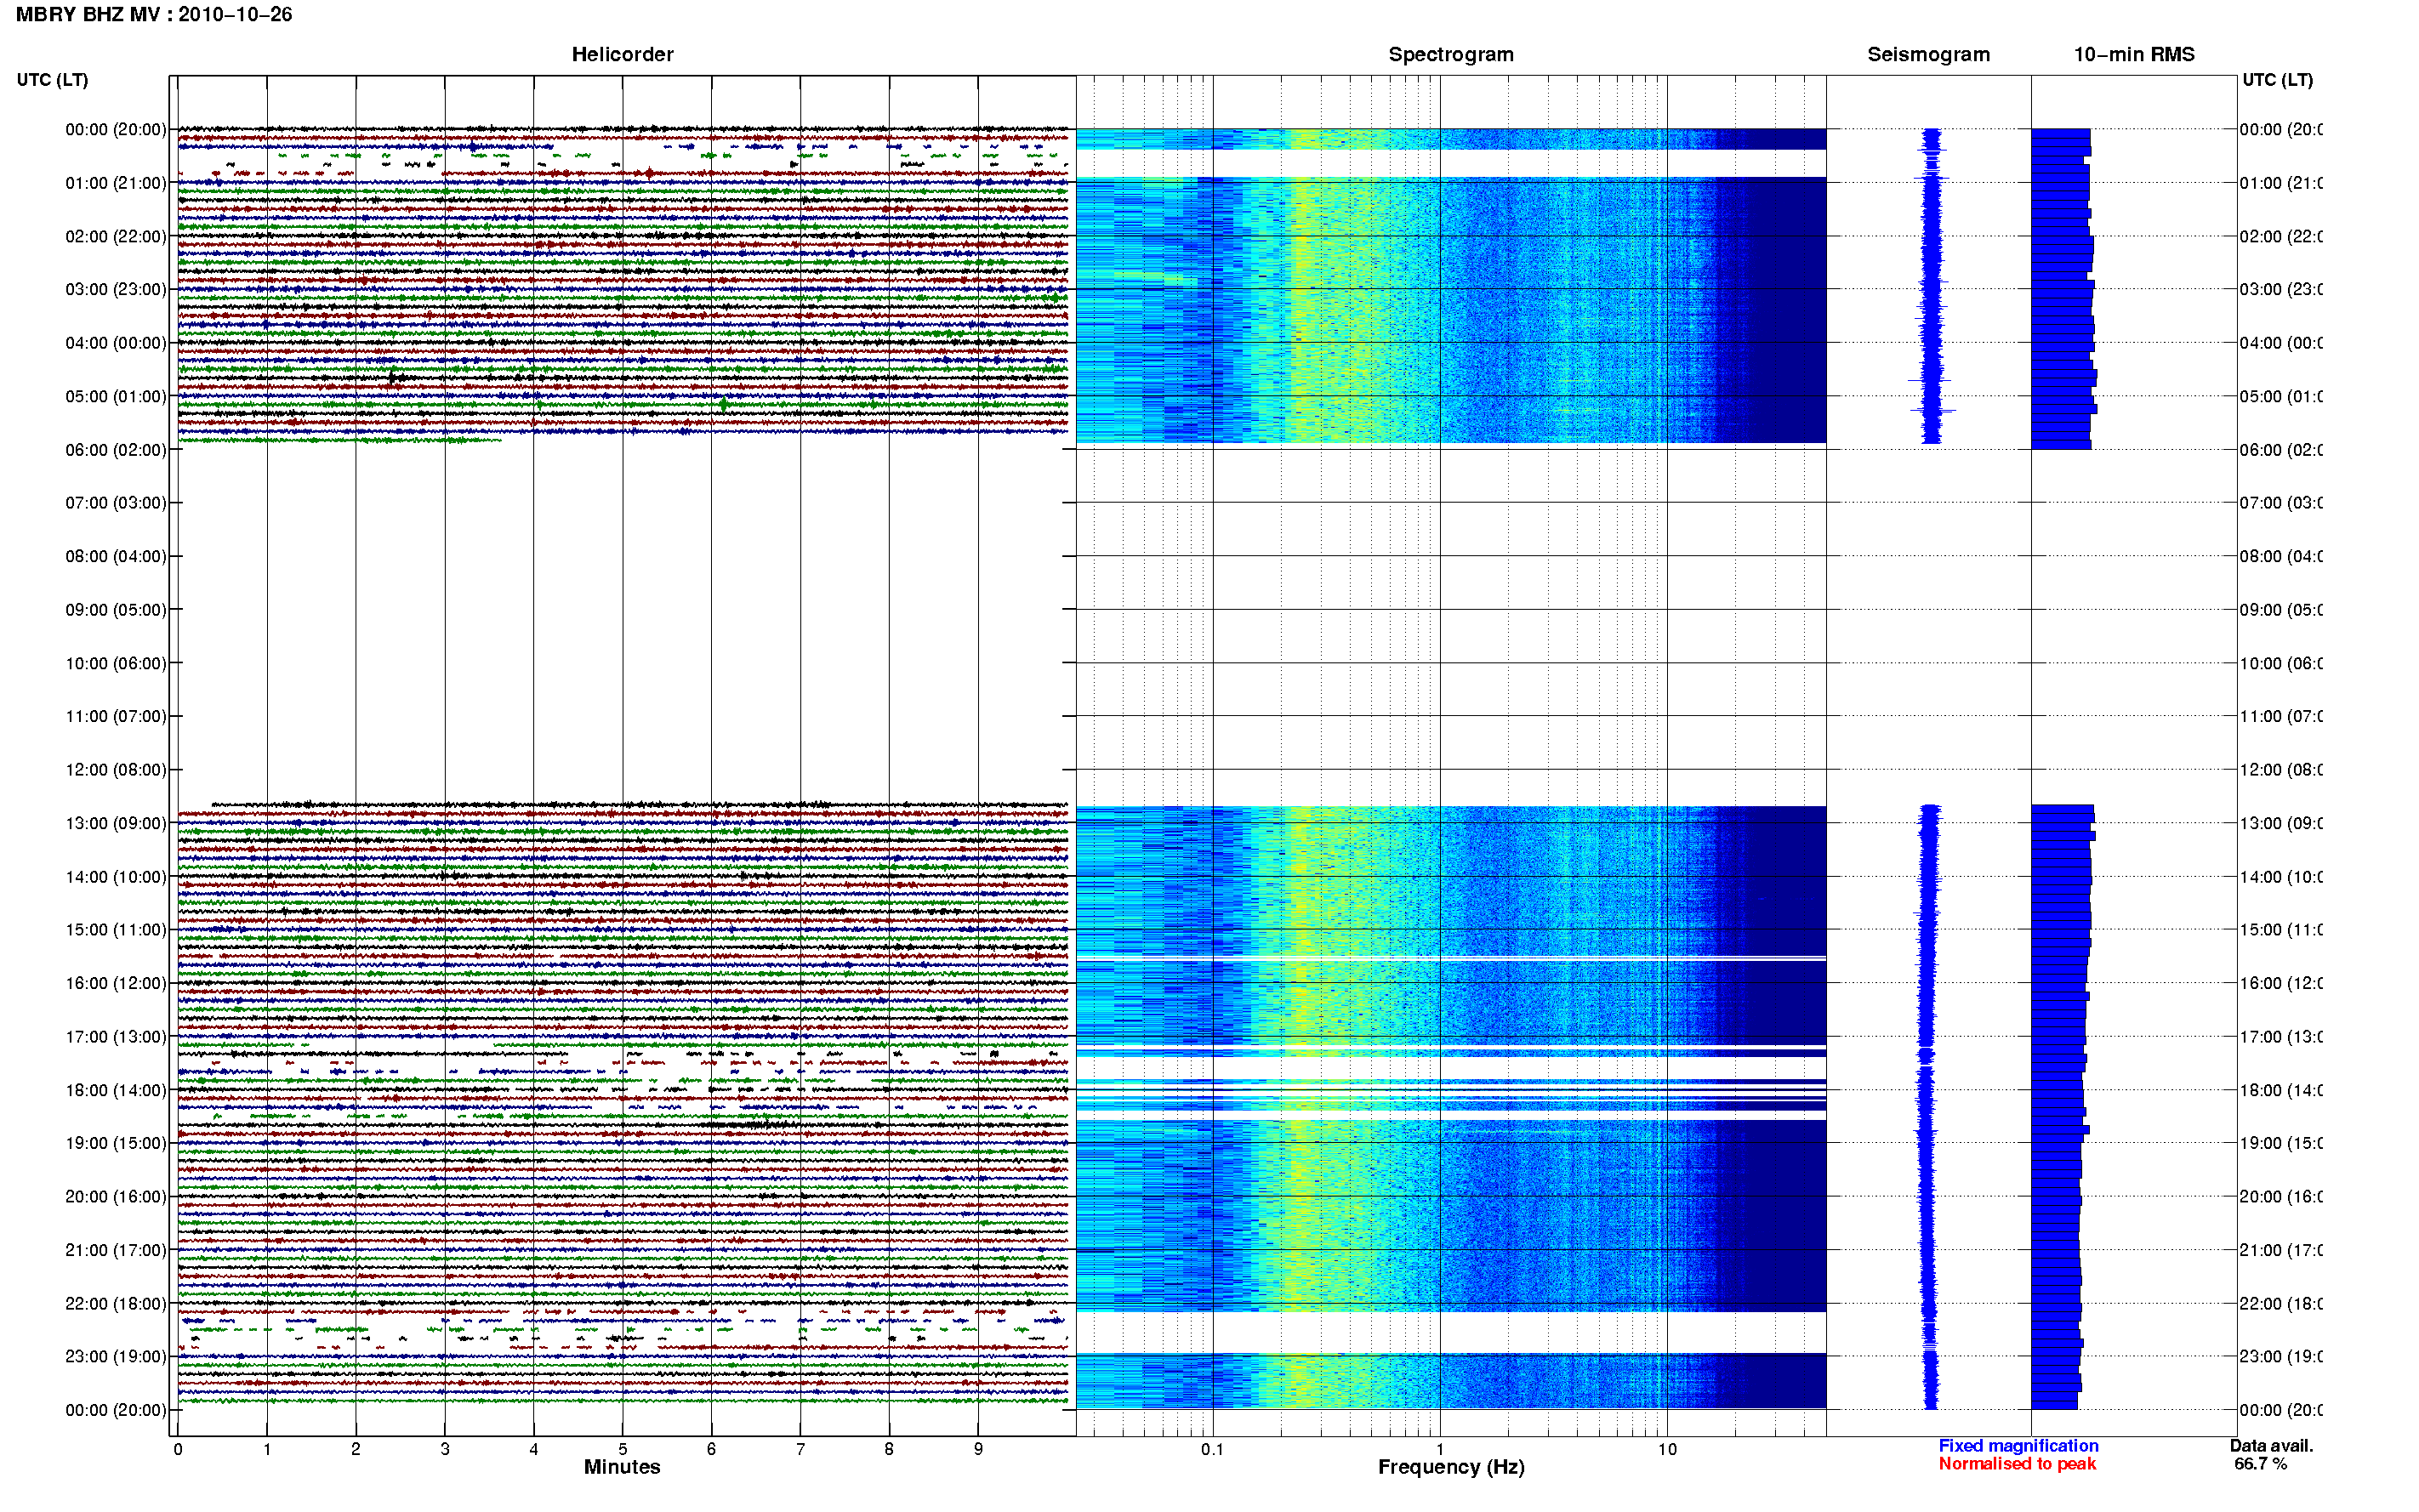The height and width of the screenshot is (1512, 2419).
Task: Click the left '00:00 (20:00)' label at the bottom
Action: (x=116, y=1411)
